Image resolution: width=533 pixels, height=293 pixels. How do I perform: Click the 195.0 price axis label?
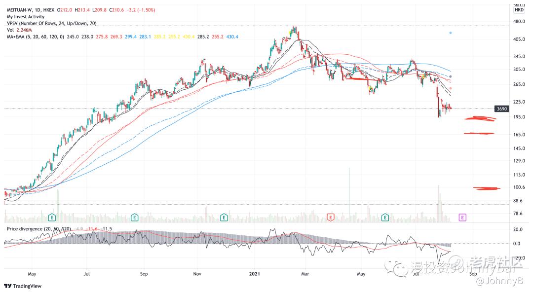tap(519, 117)
